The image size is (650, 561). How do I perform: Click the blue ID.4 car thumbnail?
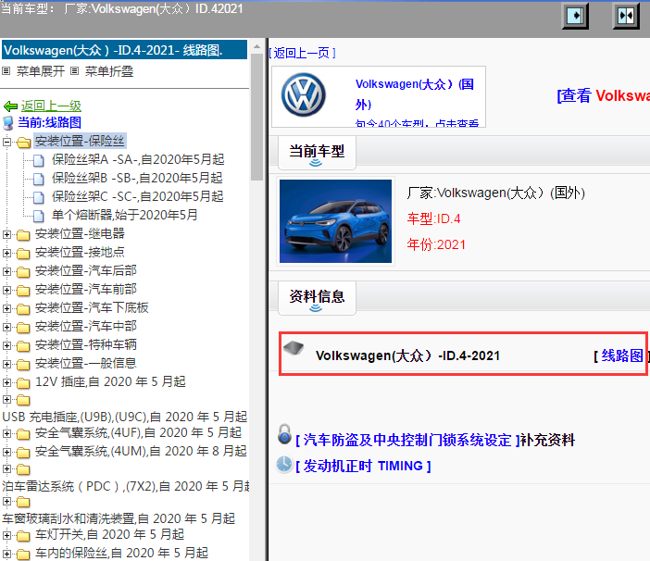[x=335, y=221]
